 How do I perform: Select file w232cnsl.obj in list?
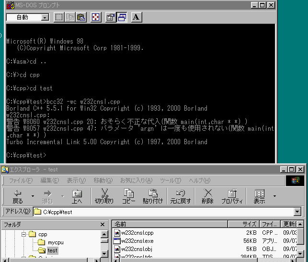point(137,249)
